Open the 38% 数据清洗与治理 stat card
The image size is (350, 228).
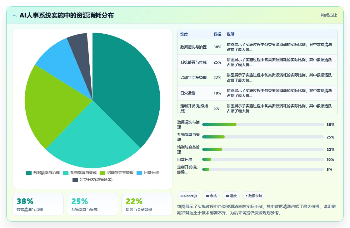click(38, 204)
